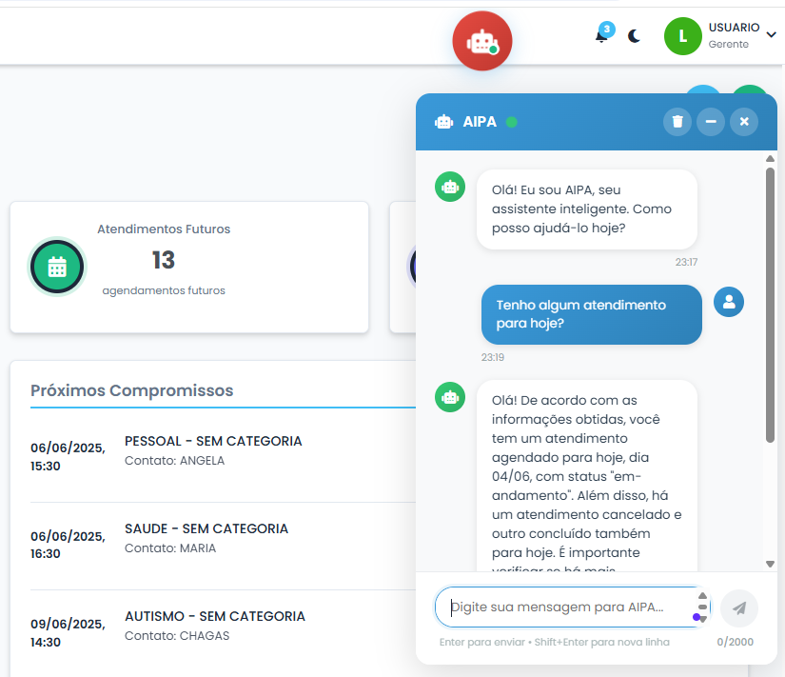The width and height of the screenshot is (785, 677).
Task: Click the green calendar icon on Atendimentos Futuros
Action: point(57,268)
